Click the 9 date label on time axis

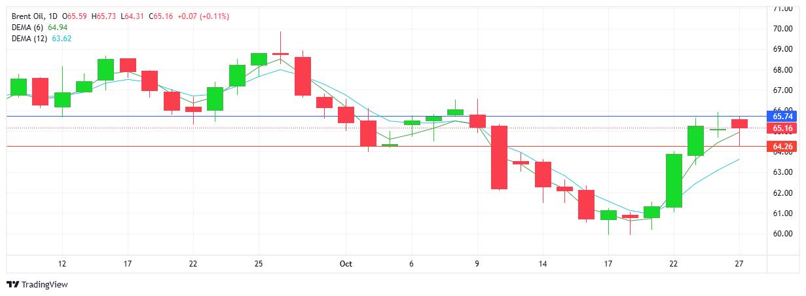click(x=477, y=264)
